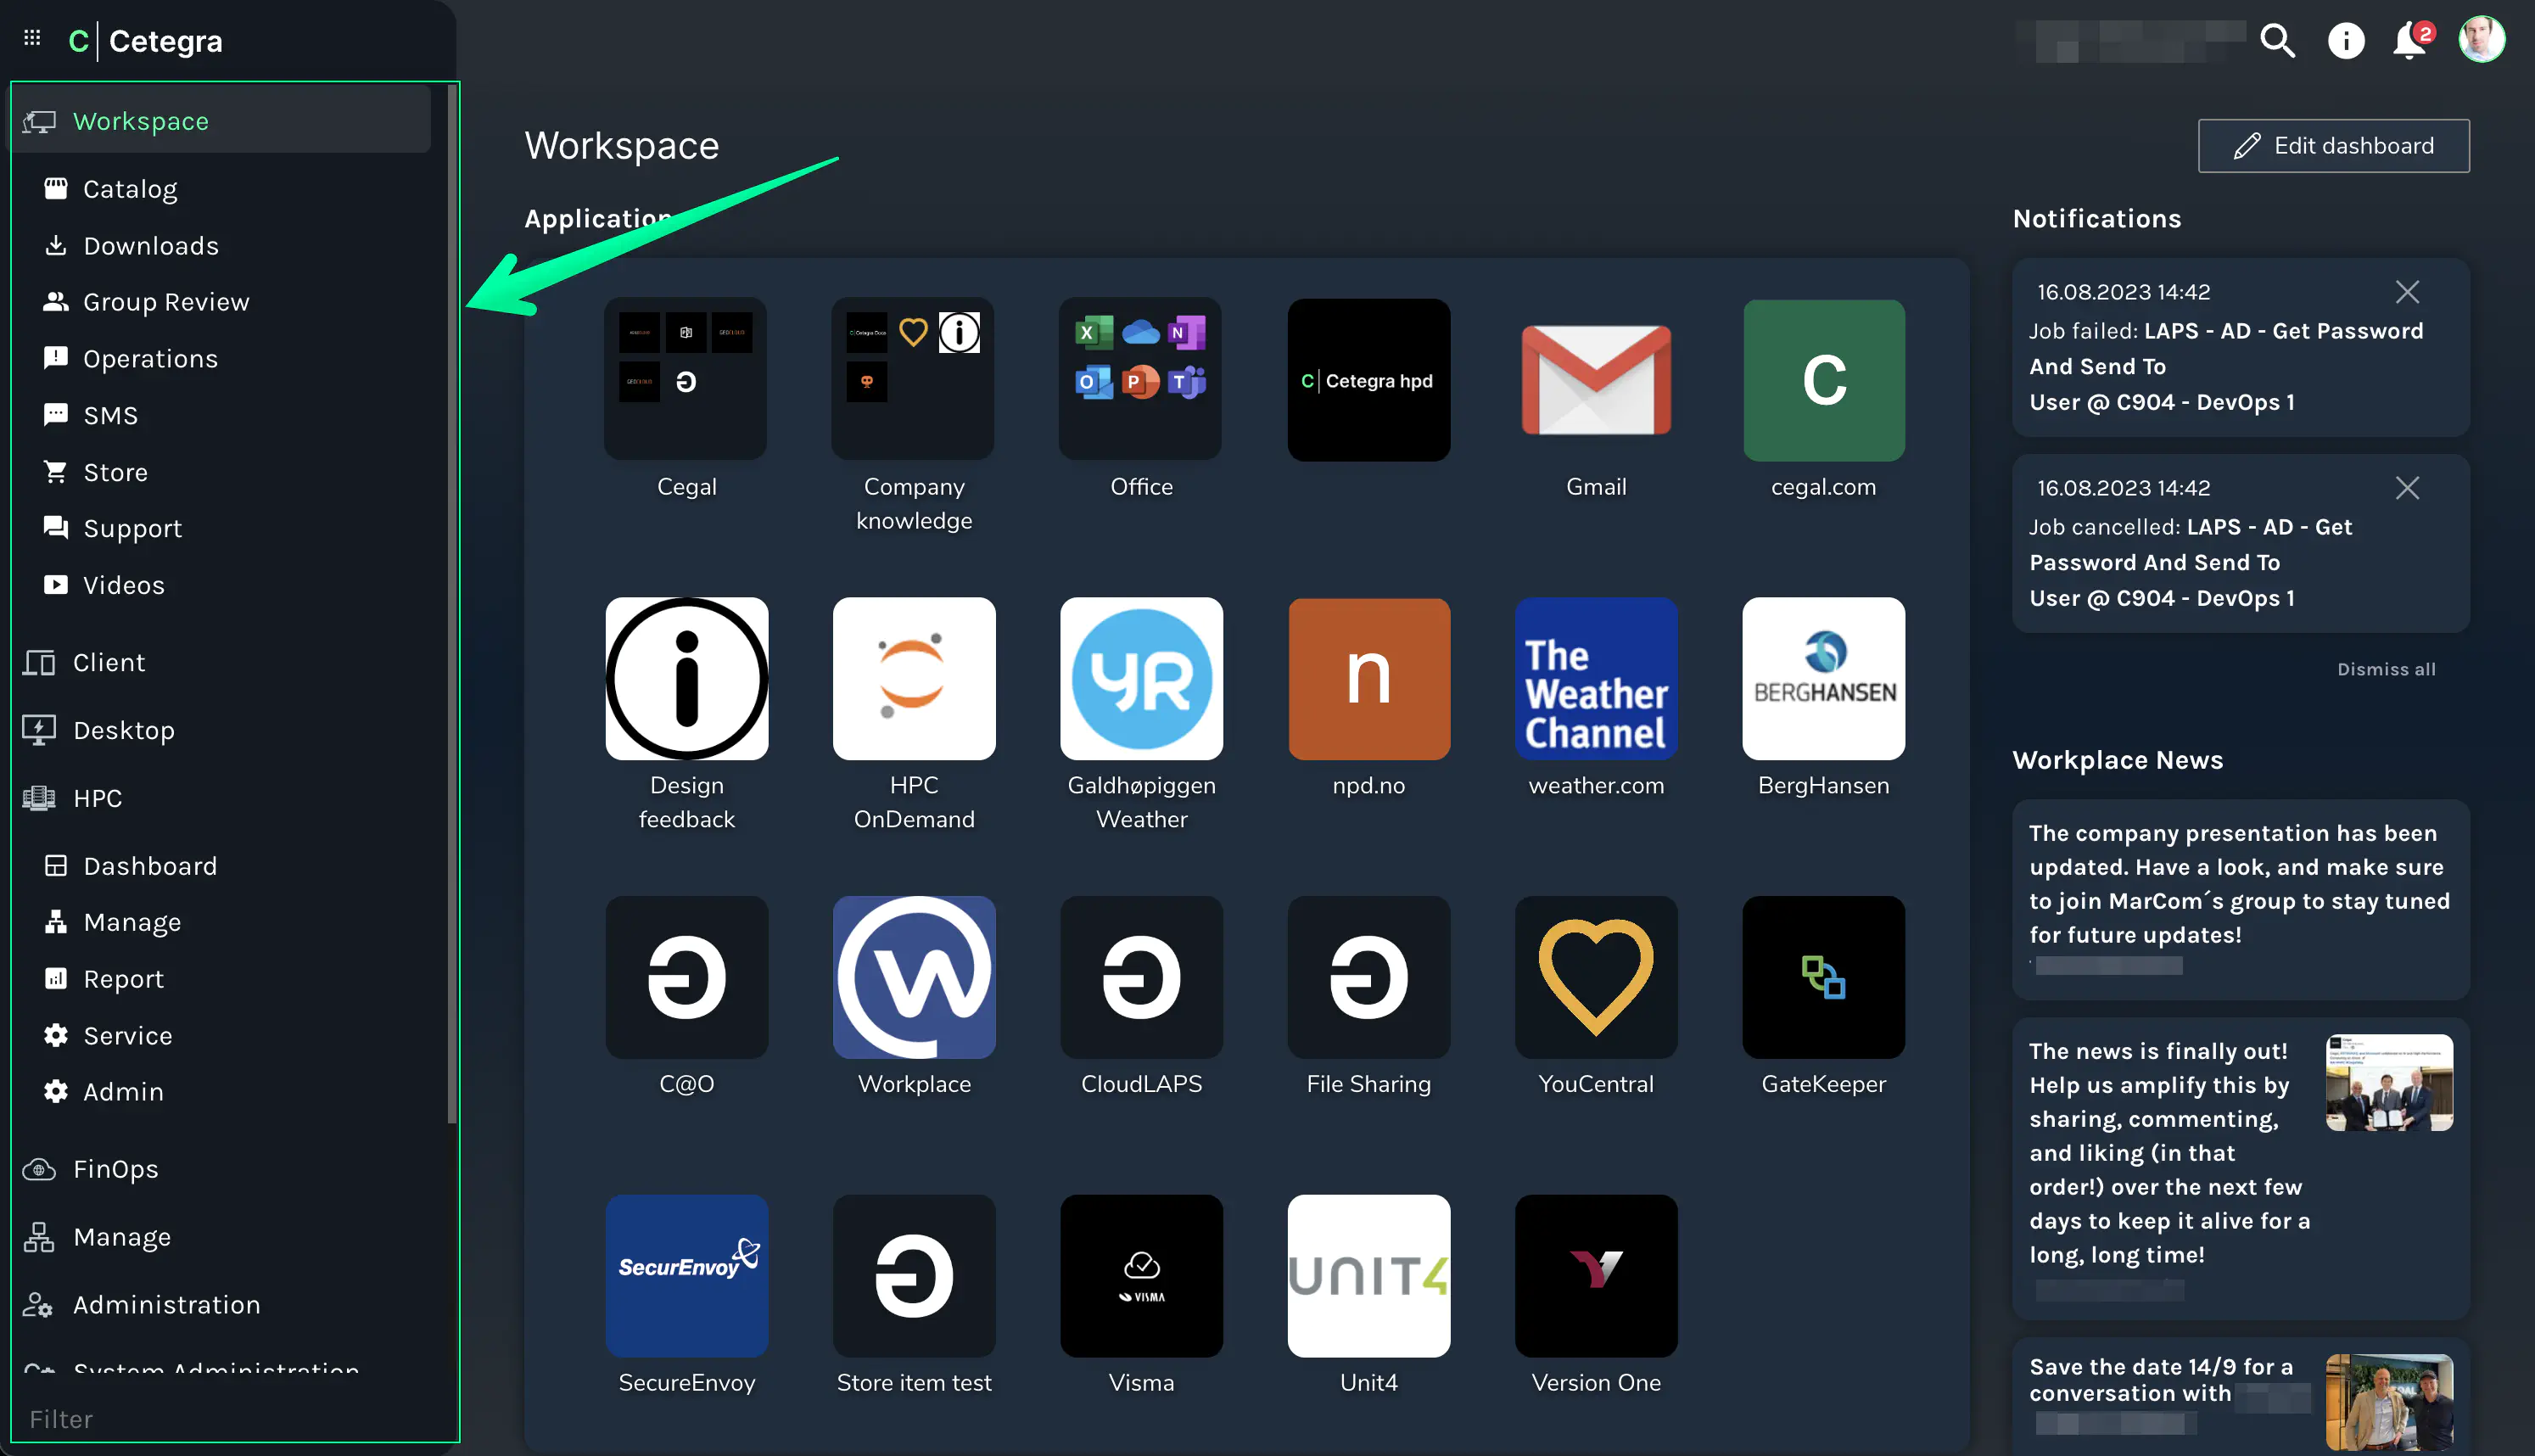Launch the C@O app
The height and width of the screenshot is (1456, 2535).
point(686,978)
